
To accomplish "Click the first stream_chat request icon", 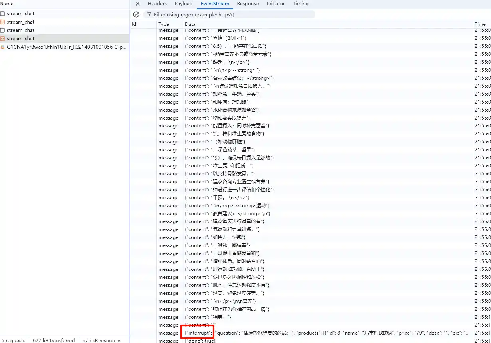I will [x=2, y=14].
